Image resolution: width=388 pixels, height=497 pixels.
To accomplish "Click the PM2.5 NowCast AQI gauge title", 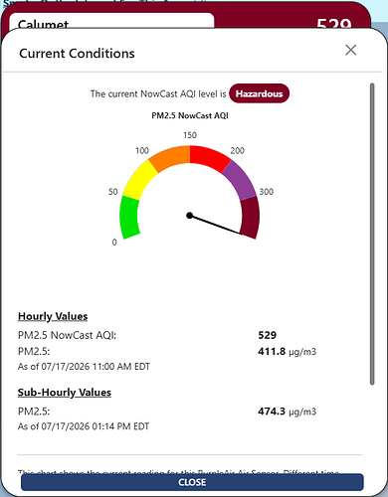I will tap(190, 115).
